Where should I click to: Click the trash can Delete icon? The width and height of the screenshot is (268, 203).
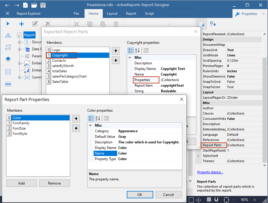[x=116, y=24]
